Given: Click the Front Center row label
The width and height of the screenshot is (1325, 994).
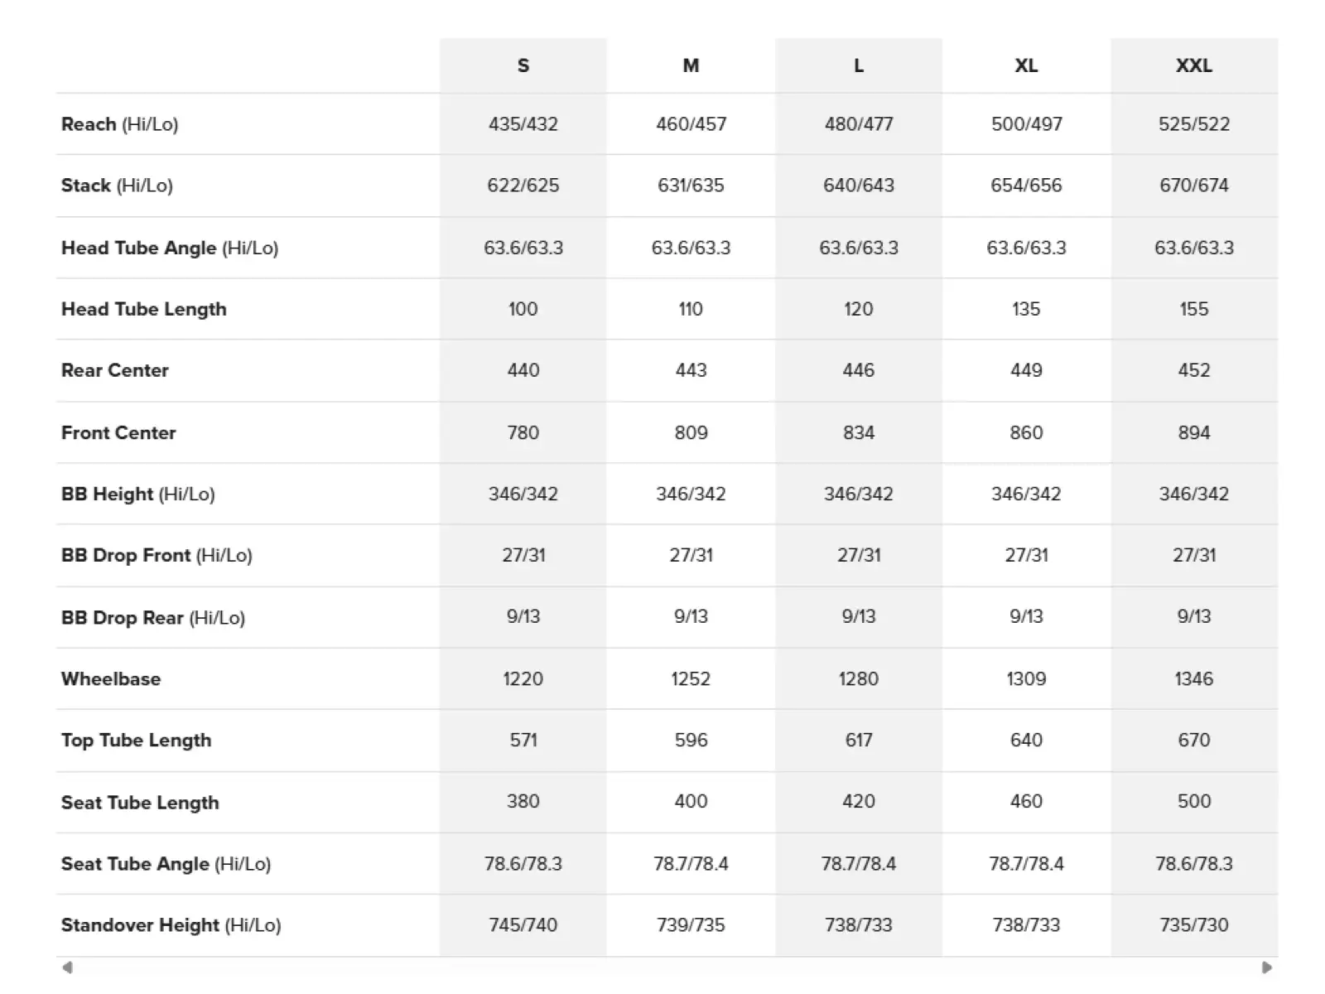Looking at the screenshot, I should click(118, 432).
